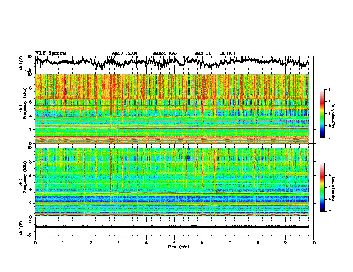
Task: Click time axis tick label "8"
Action: point(258,243)
